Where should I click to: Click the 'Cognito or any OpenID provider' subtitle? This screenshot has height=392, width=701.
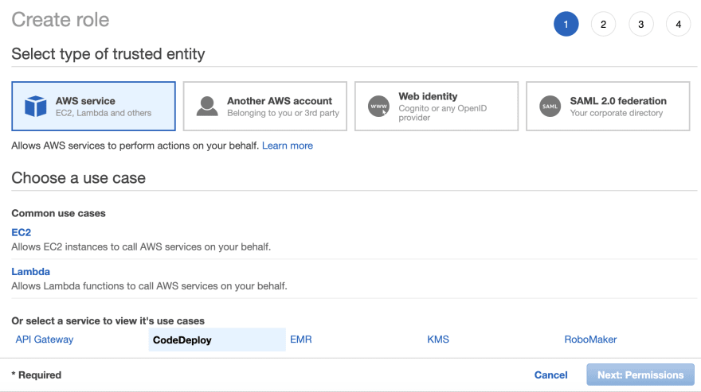(443, 113)
